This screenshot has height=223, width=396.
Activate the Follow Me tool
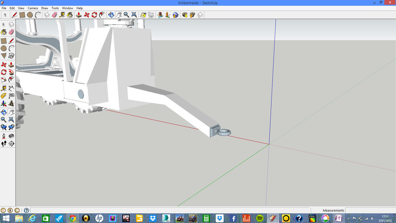[x=11, y=72]
